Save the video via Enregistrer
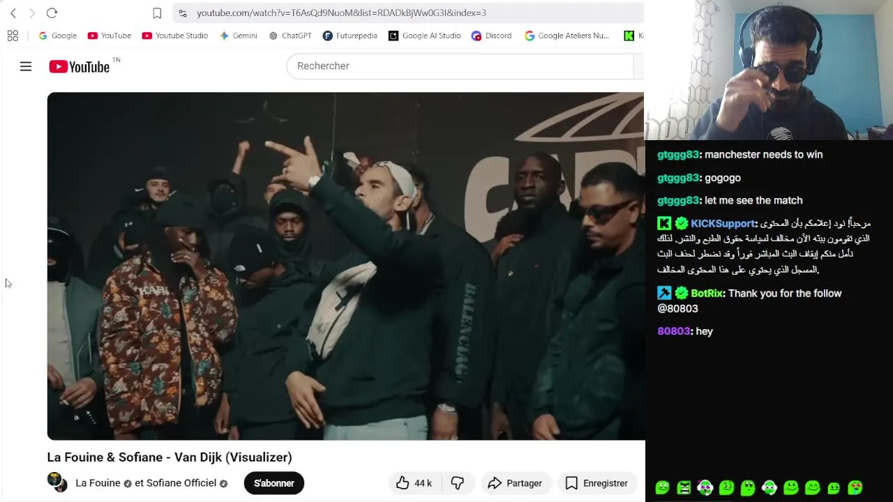Screen dimensions: 893x502 [597, 483]
